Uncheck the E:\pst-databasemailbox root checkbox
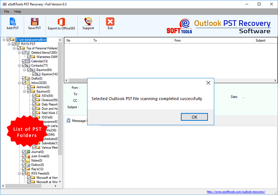This screenshot has width=278, height=195. [x=8, y=40]
